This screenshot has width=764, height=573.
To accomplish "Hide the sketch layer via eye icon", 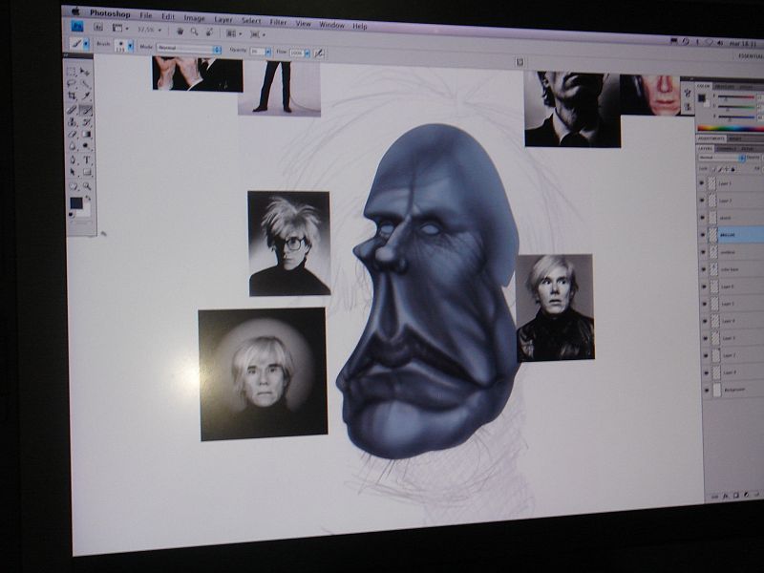I will [703, 218].
